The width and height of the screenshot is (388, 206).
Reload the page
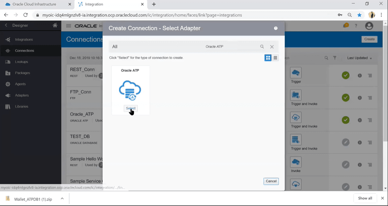pos(25,15)
